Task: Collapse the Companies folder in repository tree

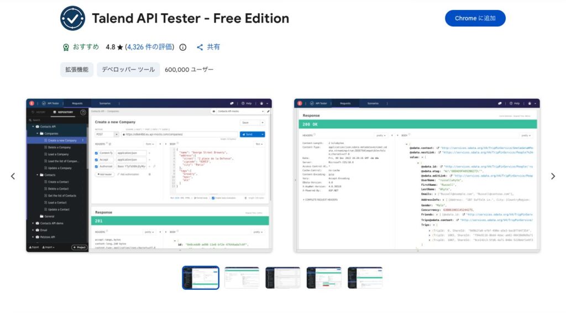Action: click(x=38, y=133)
